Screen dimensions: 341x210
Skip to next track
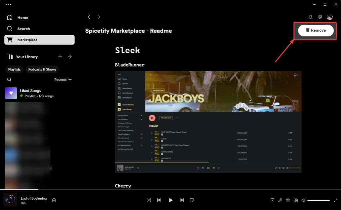[x=182, y=200]
